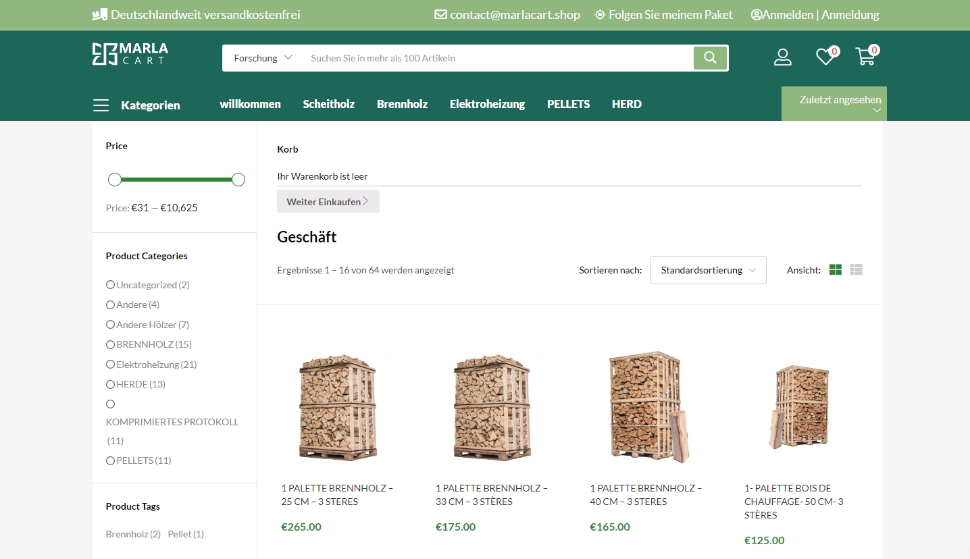
Task: Click title 1 PALETTE BRENNHOLZ – 40 CM
Action: tap(646, 495)
